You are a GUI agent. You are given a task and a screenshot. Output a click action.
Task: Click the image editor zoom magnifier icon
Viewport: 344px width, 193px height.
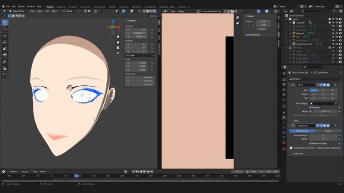[238, 18]
